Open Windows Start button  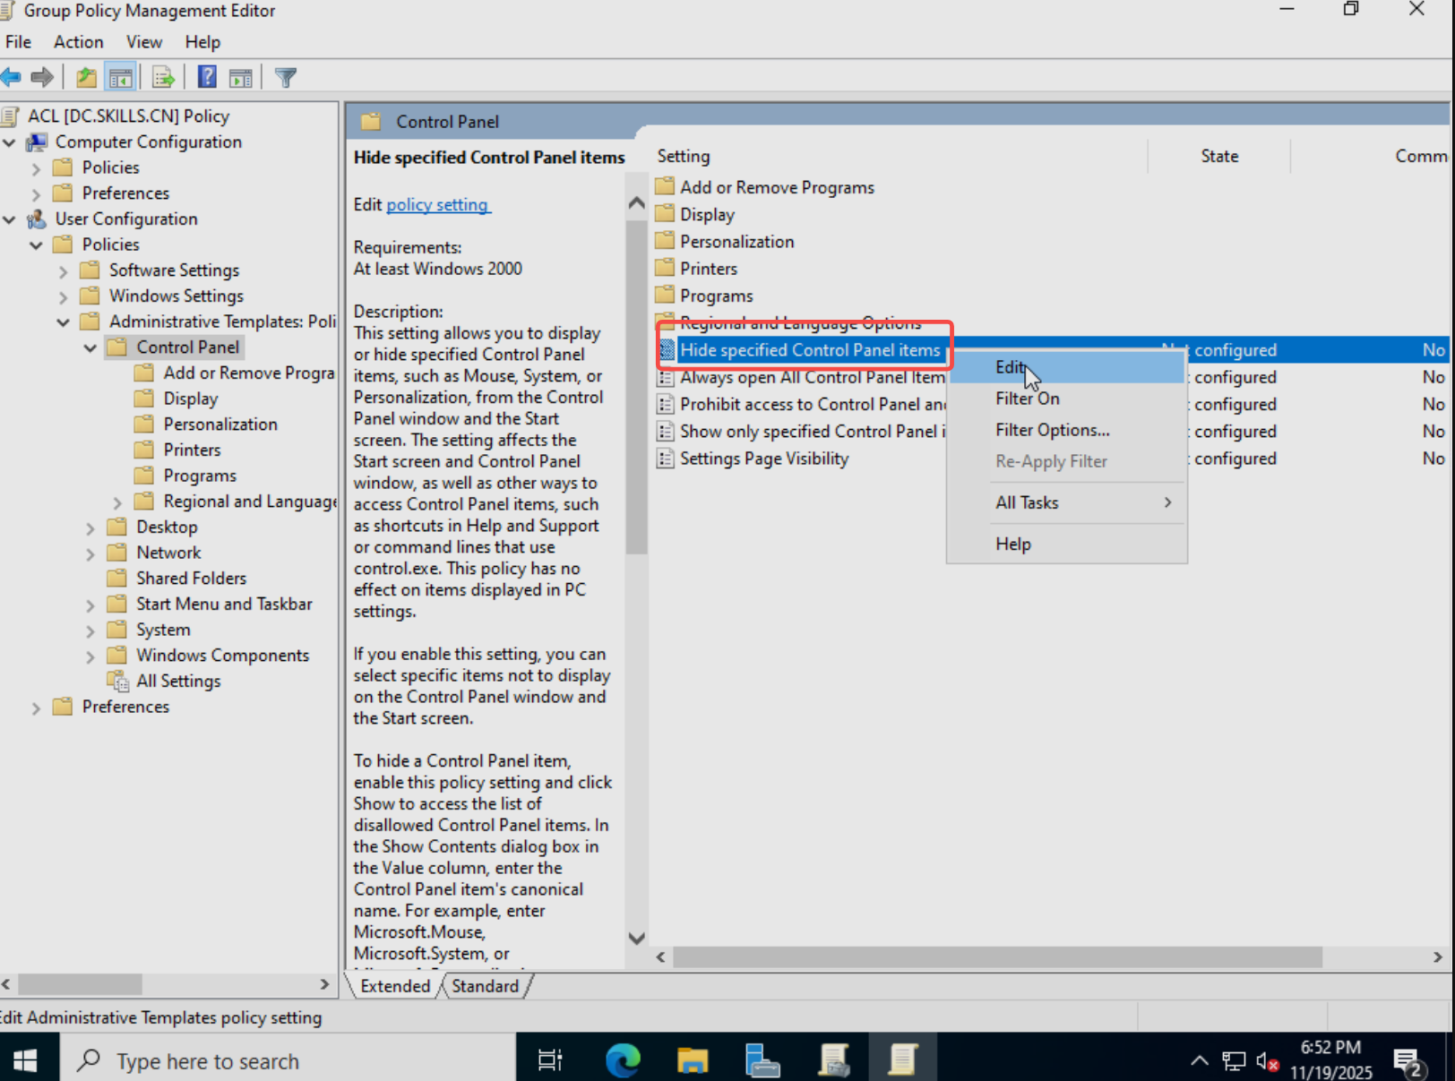[25, 1060]
